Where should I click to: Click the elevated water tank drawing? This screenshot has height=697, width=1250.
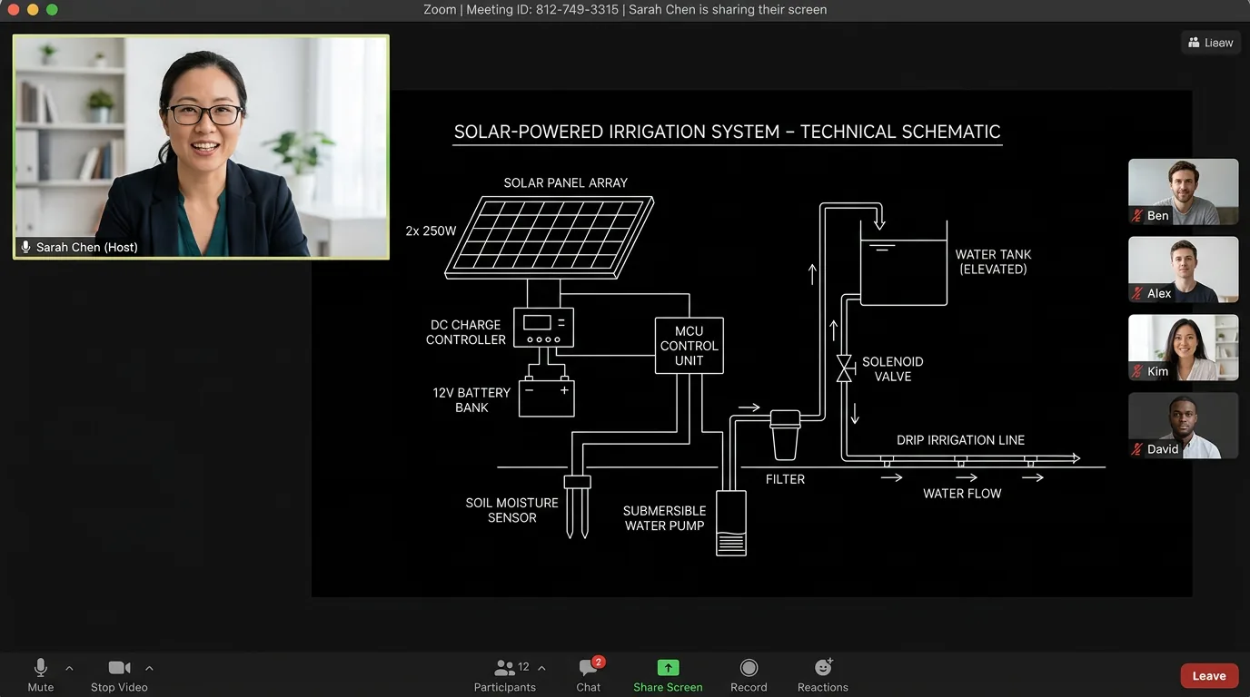click(x=904, y=262)
